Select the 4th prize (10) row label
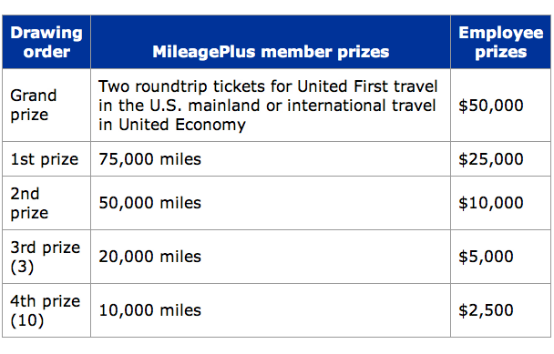The height and width of the screenshot is (354, 554). tap(46, 310)
